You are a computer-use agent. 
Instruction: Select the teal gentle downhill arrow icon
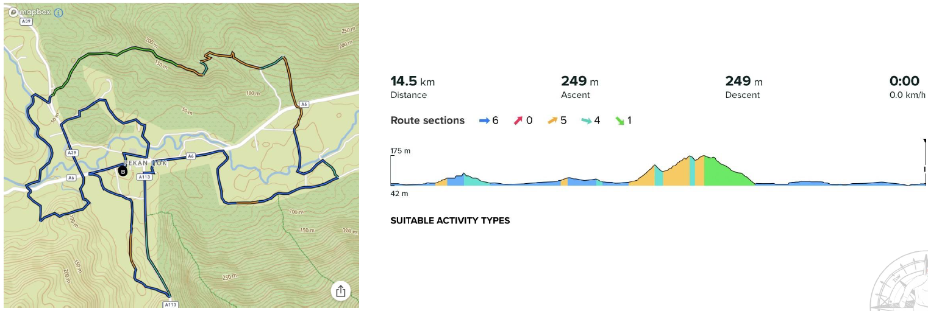click(586, 121)
